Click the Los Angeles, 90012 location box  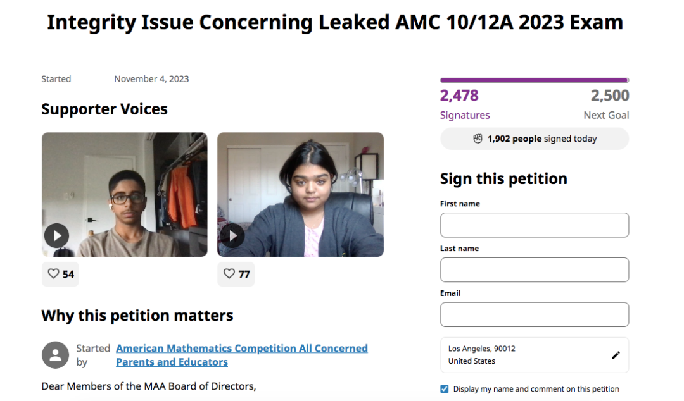click(535, 355)
